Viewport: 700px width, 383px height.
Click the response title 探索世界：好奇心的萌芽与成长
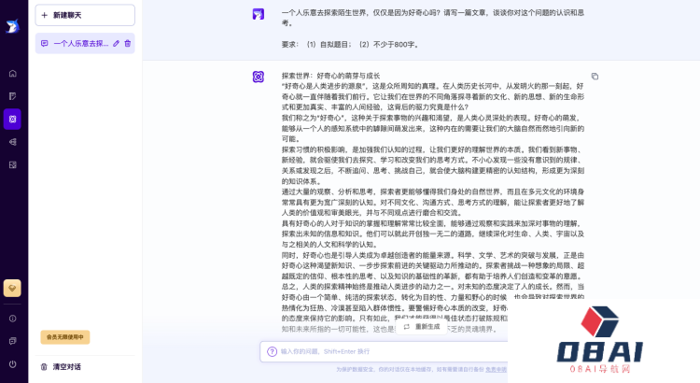[x=330, y=76]
